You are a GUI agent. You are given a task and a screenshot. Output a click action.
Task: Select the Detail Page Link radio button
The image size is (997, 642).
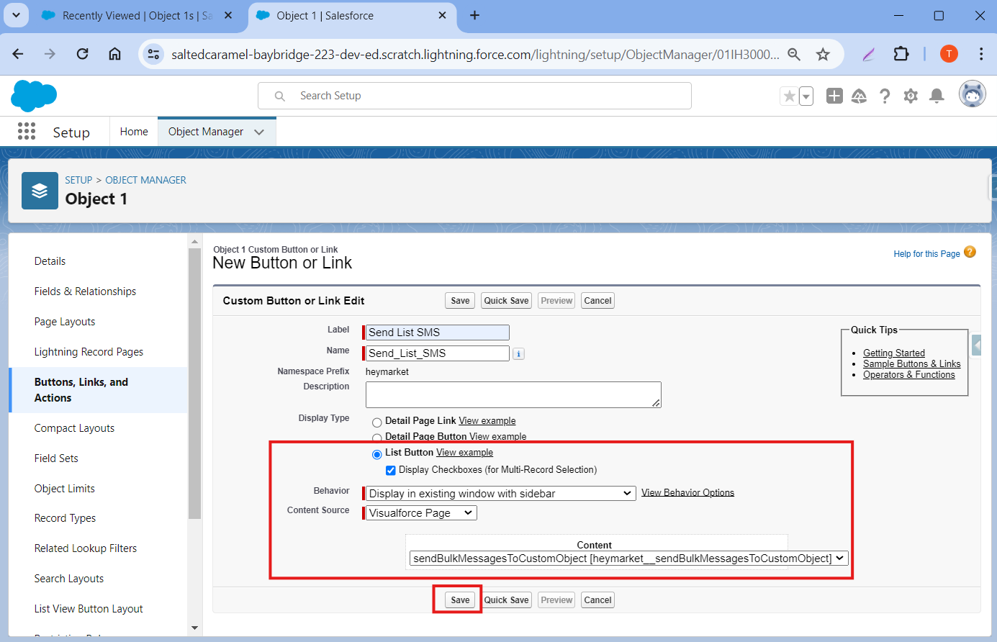[376, 422]
